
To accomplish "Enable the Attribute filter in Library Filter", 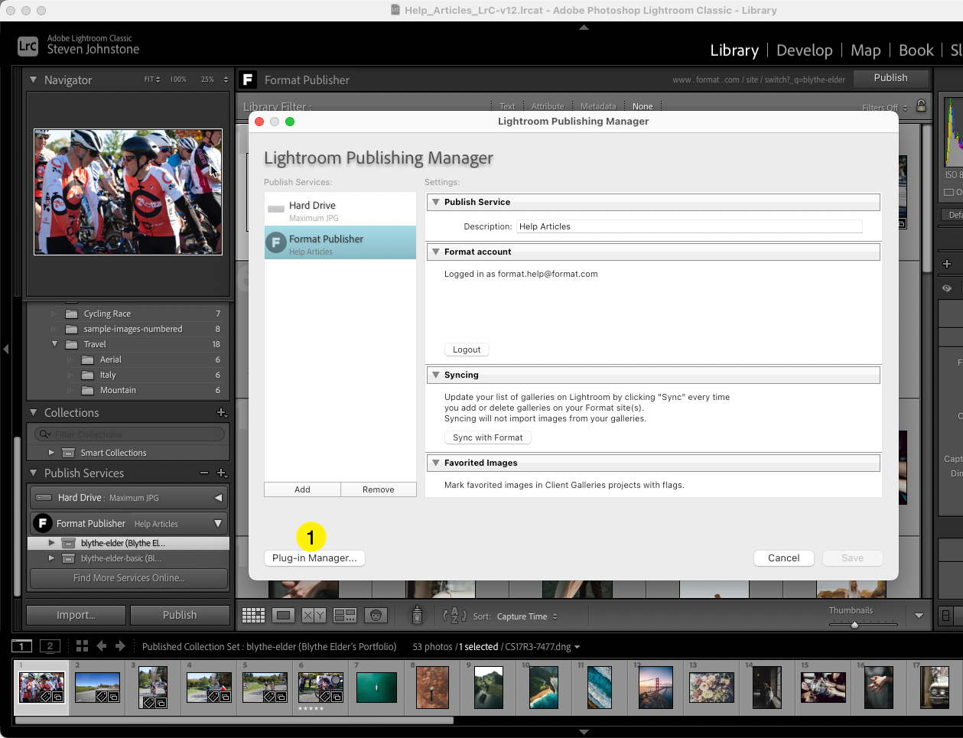I will 548,106.
